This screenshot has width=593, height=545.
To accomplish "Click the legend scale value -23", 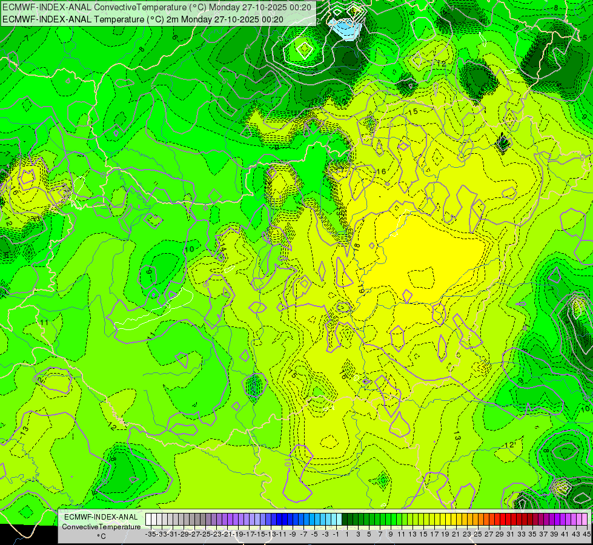I will (x=217, y=534).
